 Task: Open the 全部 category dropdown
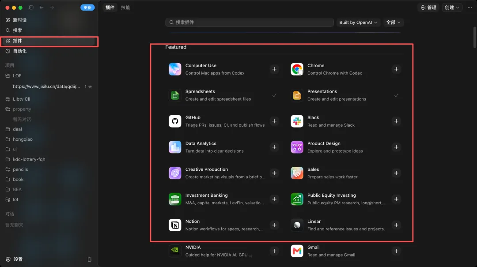[x=393, y=23]
